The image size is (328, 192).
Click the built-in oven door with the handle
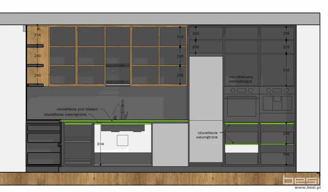(241, 106)
